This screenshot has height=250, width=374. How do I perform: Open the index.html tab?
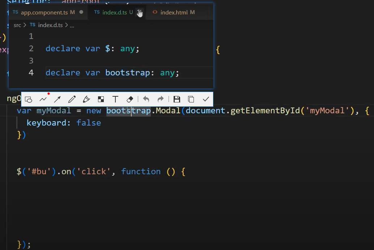point(174,12)
